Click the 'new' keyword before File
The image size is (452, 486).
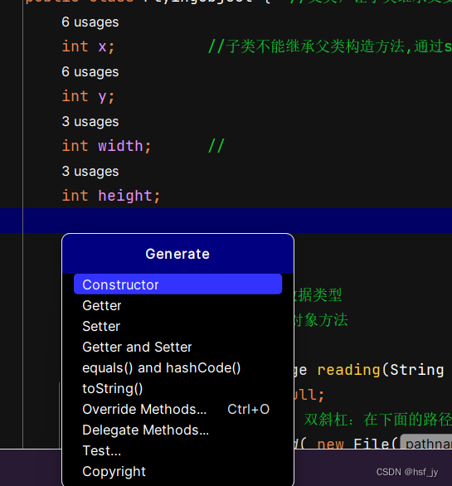(330, 444)
